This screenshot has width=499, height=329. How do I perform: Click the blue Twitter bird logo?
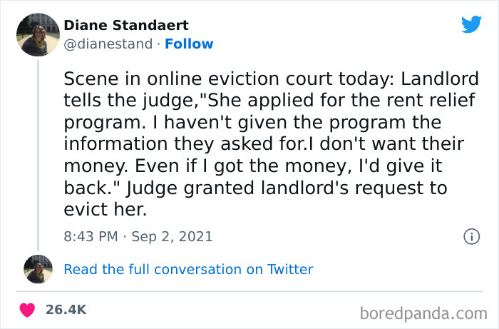[x=471, y=25]
